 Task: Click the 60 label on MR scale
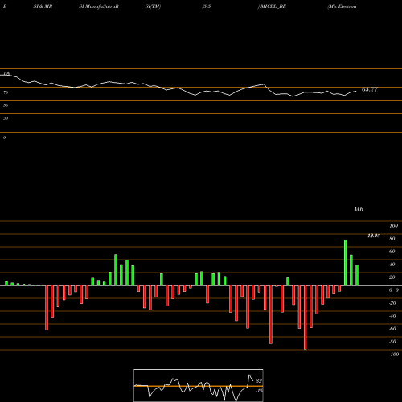[x=392, y=252]
